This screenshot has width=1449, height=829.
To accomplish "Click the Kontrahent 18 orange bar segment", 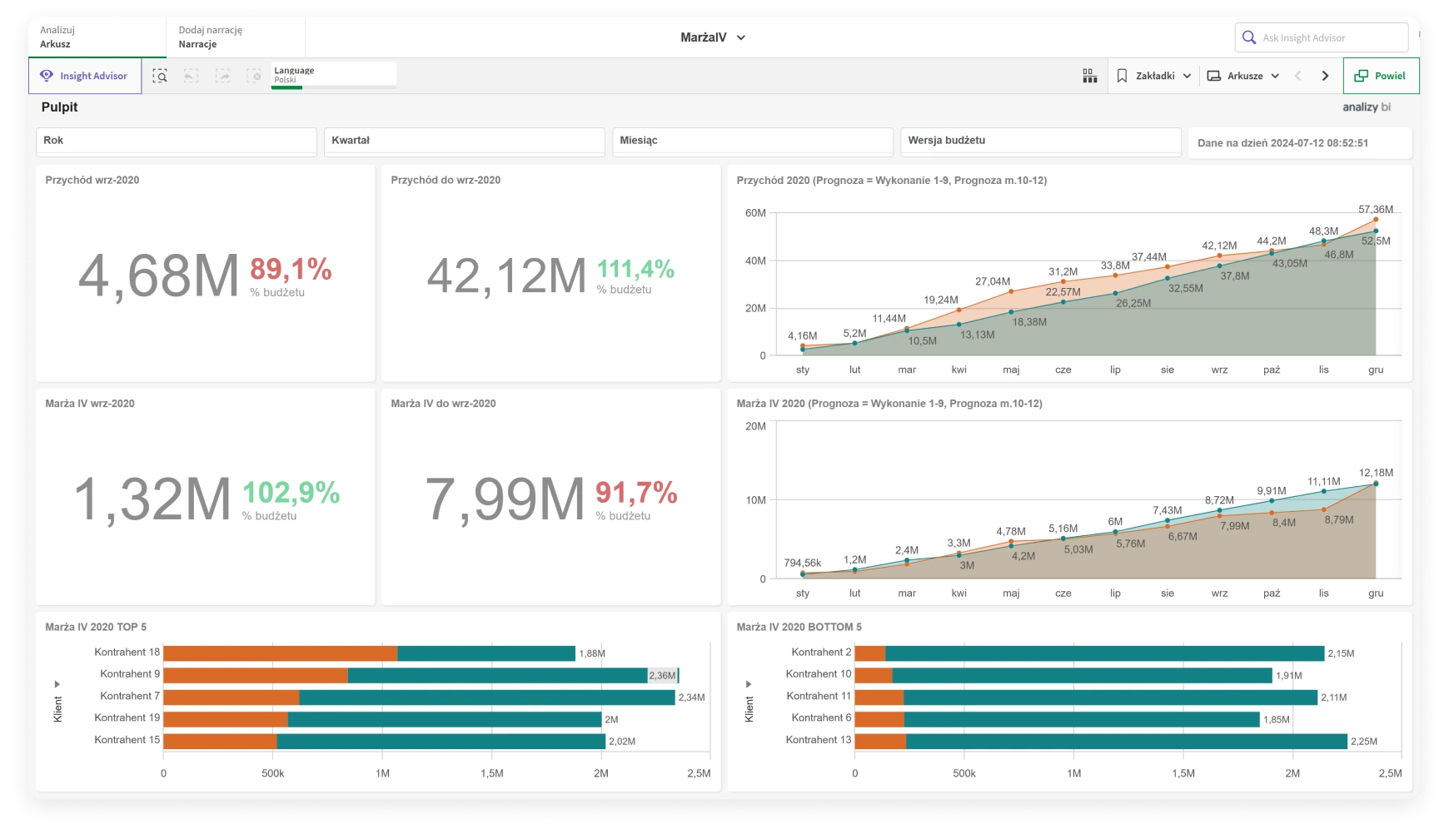I will point(280,653).
